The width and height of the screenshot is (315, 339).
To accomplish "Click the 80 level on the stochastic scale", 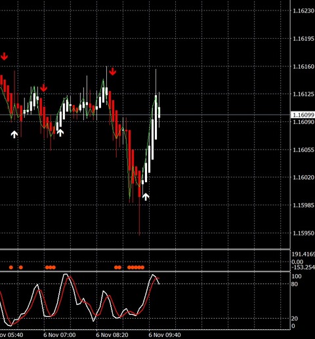I will (x=295, y=284).
